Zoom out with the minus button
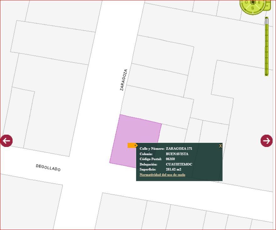Screen dimensions: 276x230 click(x=268, y=6)
